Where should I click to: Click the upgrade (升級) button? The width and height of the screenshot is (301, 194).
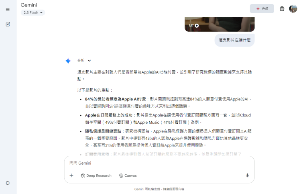pyautogui.click(x=262, y=9)
